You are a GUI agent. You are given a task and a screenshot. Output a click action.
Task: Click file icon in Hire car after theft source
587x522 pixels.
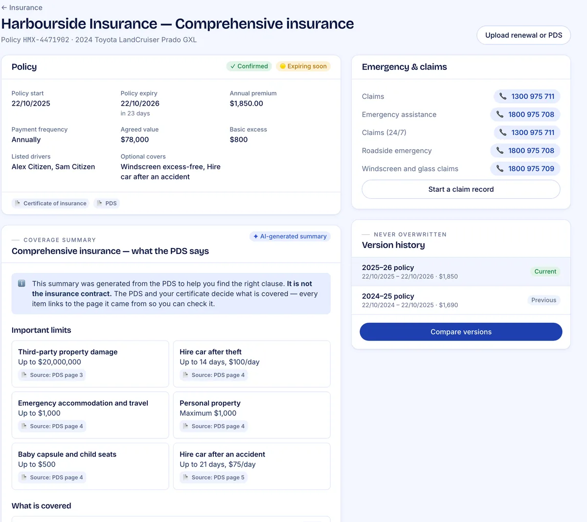click(x=185, y=375)
